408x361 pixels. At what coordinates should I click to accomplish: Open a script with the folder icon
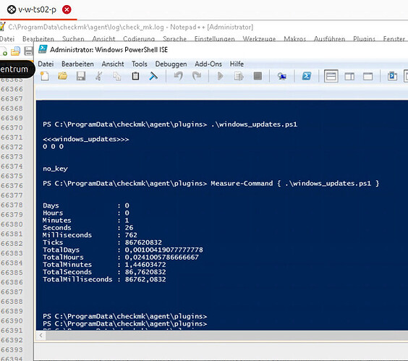62,76
